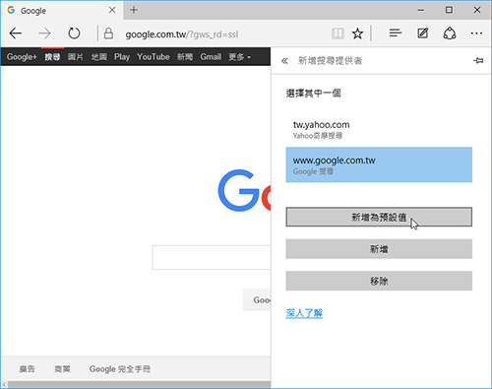Open 圖片 in Google bar

(76, 57)
